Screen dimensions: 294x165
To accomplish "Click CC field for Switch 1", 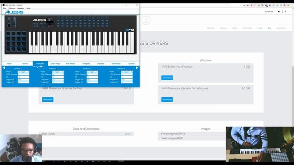I will (23, 77).
